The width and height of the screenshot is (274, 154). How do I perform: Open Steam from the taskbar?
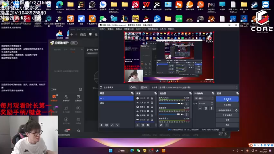pyautogui.click(x=157, y=151)
